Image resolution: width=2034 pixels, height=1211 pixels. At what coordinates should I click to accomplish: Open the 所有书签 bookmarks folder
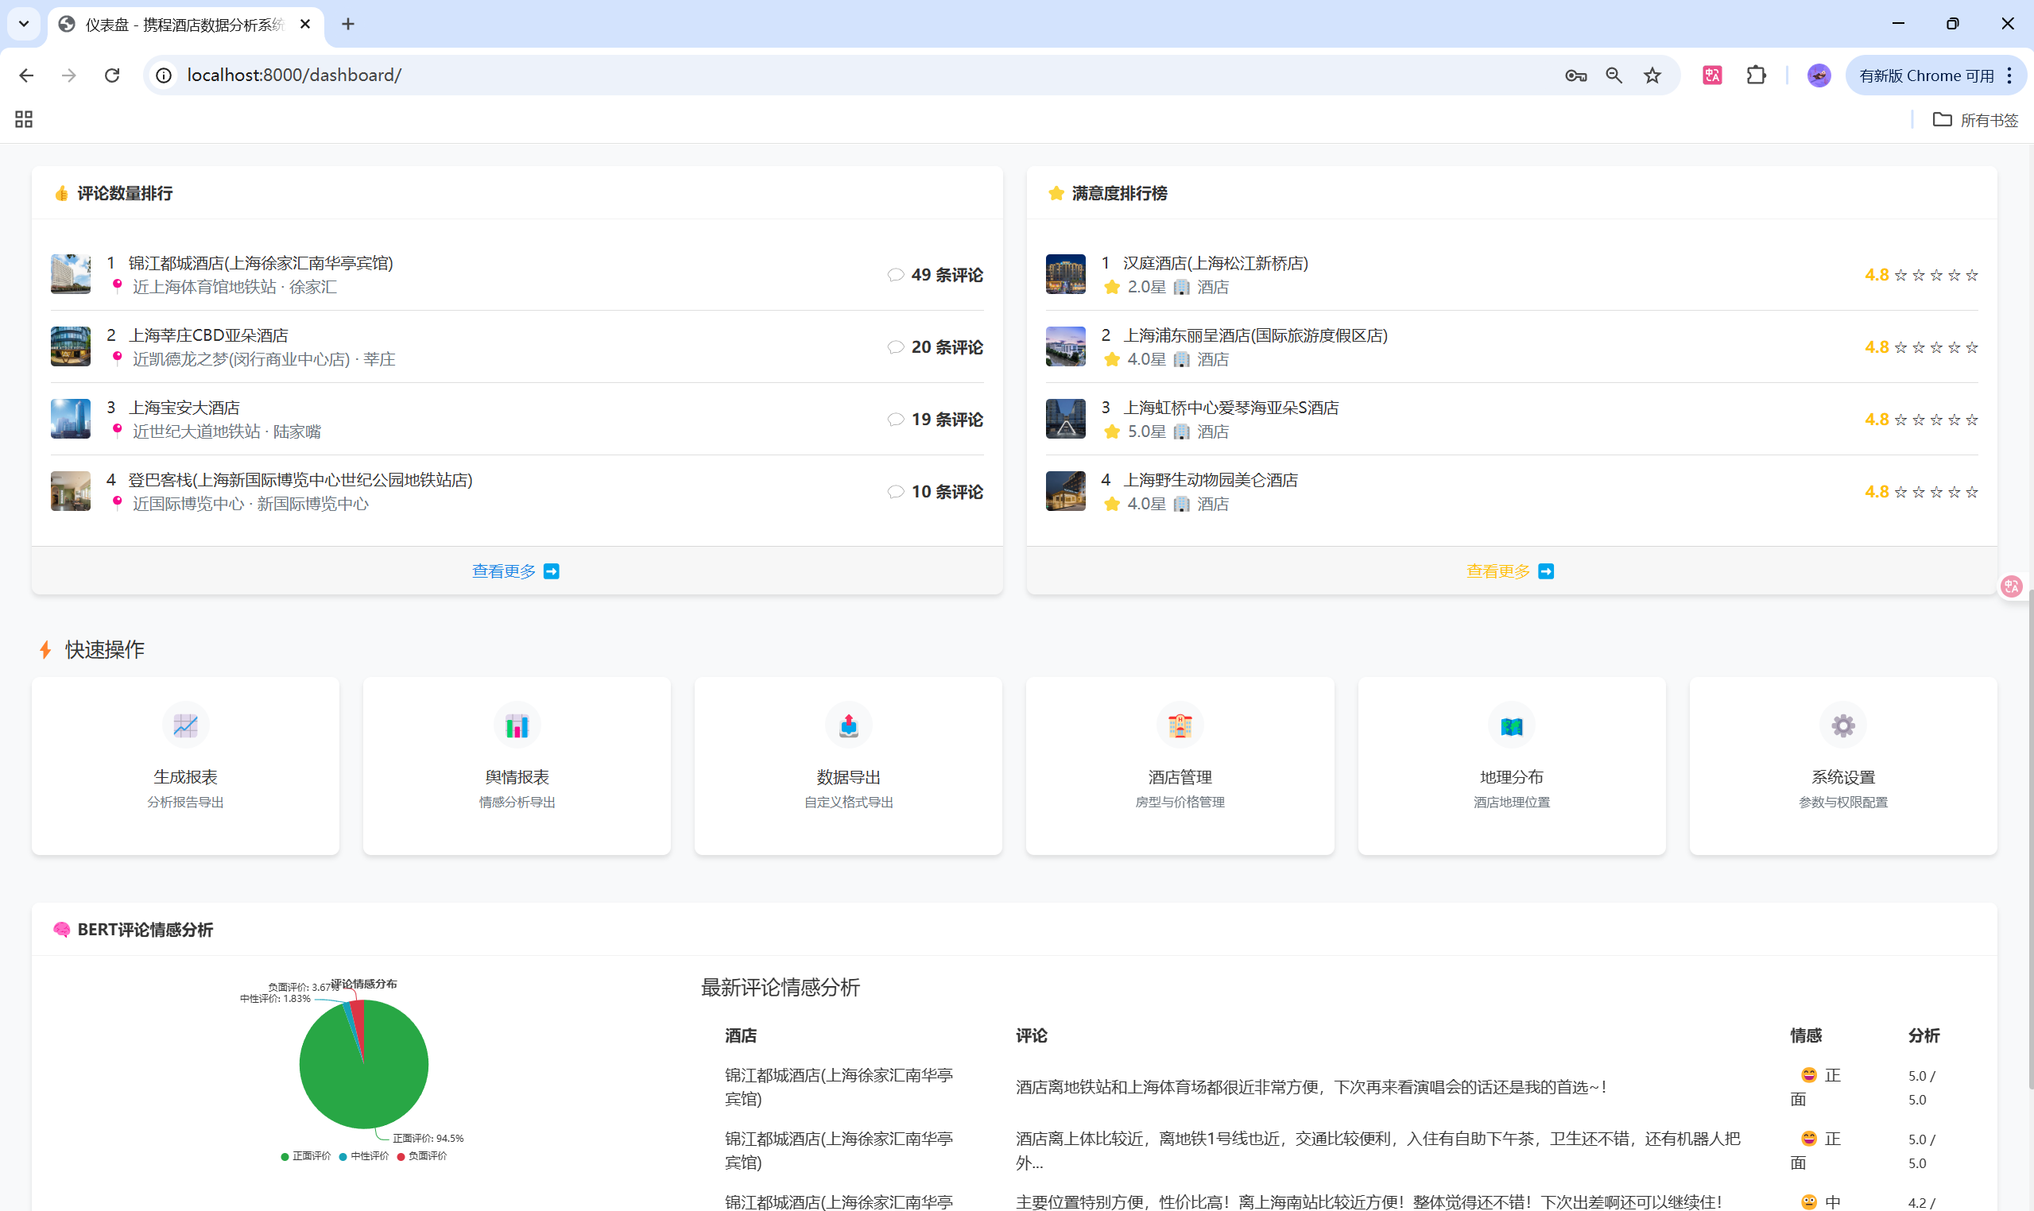click(1975, 120)
